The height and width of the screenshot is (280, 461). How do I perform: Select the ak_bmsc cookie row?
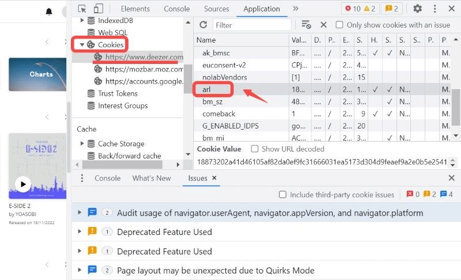(x=322, y=53)
